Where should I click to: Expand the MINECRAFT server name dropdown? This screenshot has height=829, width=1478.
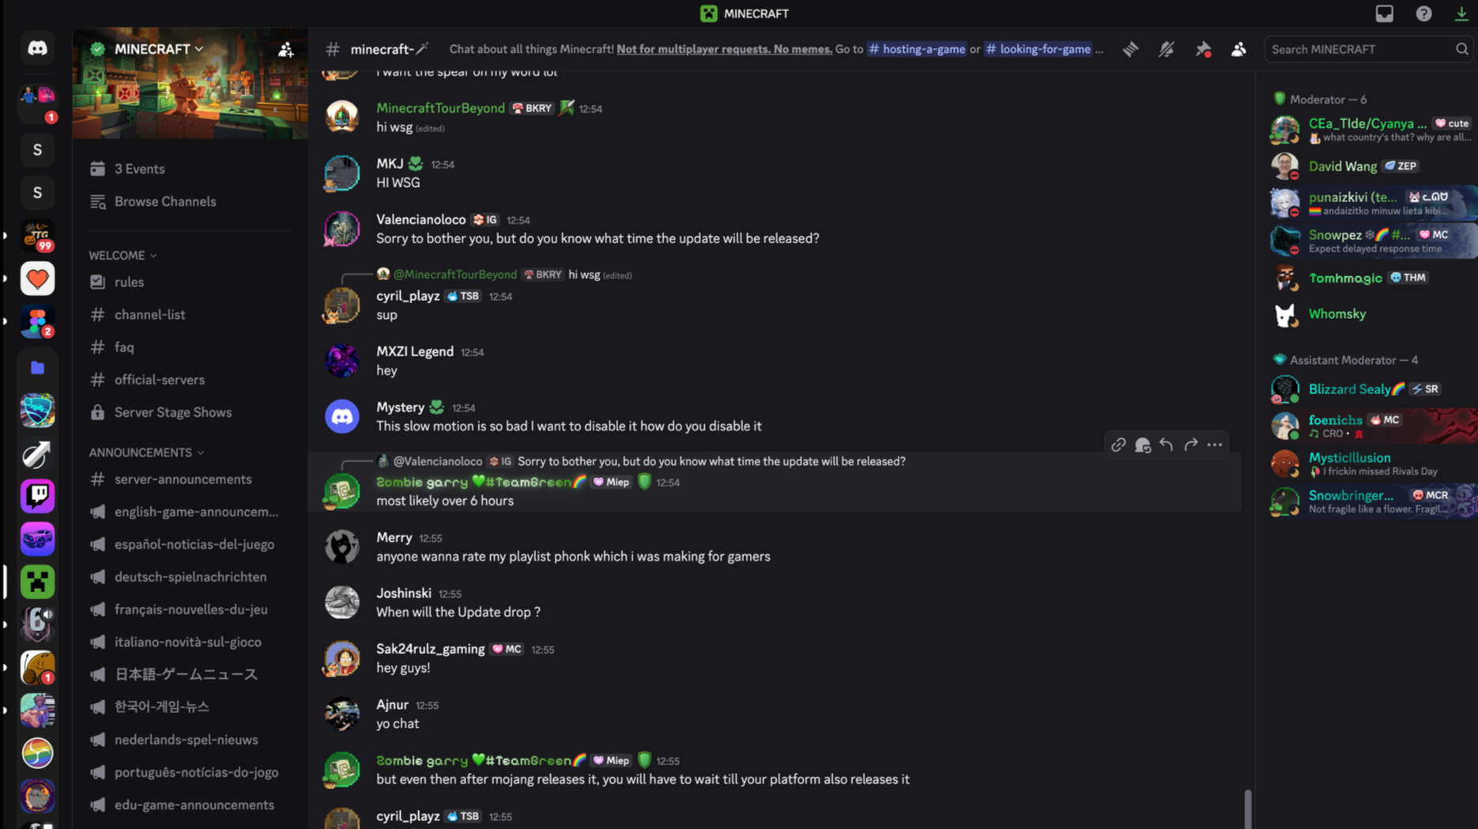click(159, 49)
